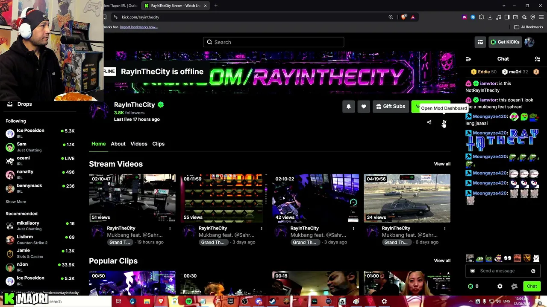Open the browser downloads icon
547x307 pixels.
pyautogui.click(x=490, y=17)
